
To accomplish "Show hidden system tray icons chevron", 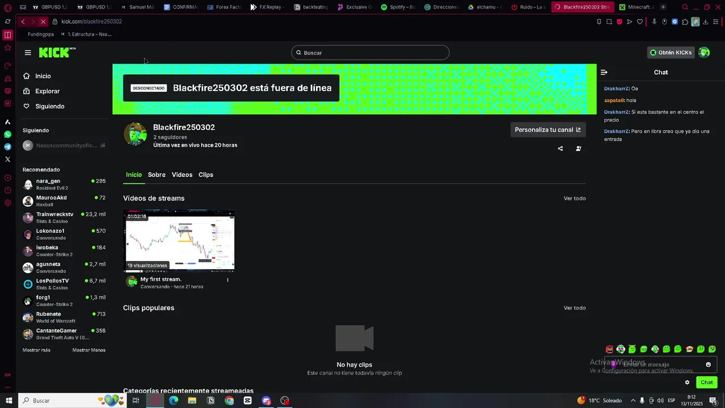I will coord(633,401).
